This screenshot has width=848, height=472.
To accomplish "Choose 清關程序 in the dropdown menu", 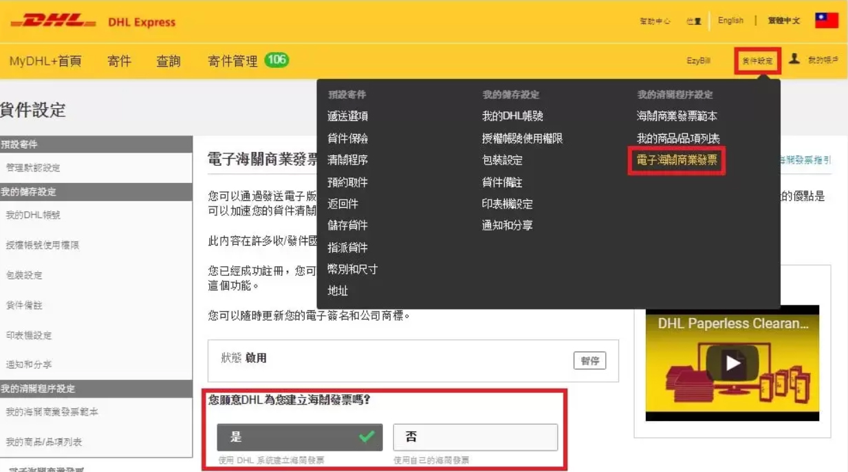I will click(x=347, y=160).
